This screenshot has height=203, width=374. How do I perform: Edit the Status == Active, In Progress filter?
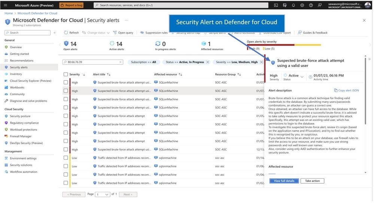tap(185, 62)
